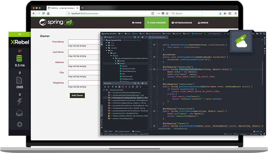268x153 pixels.
Task: Expand the .vscode folder
Action: point(106,48)
